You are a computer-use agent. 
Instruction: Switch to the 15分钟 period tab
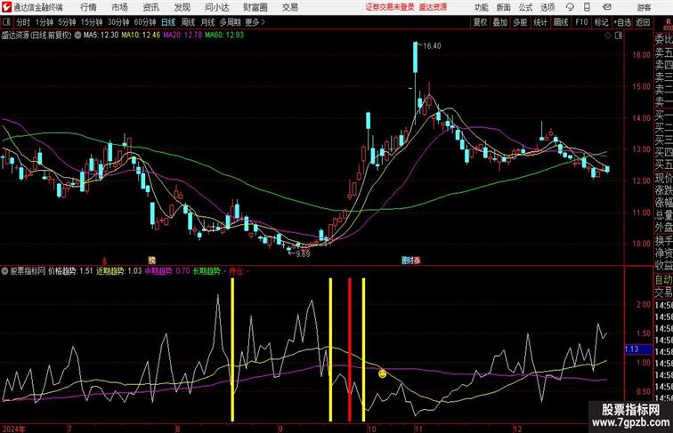pos(92,22)
